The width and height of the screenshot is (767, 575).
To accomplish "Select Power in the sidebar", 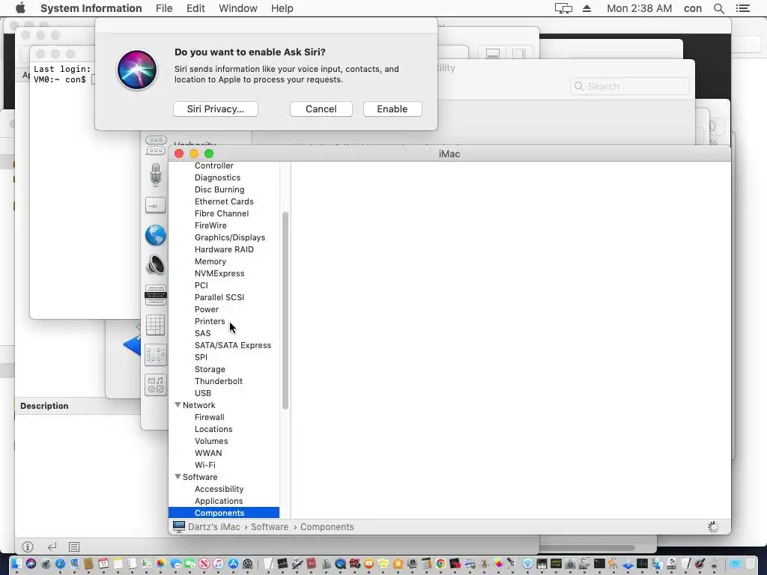I will (207, 309).
